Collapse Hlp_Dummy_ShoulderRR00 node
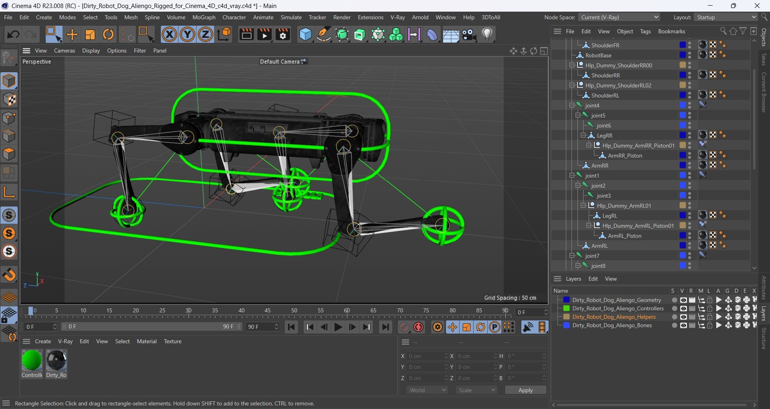The image size is (770, 409). [x=572, y=65]
